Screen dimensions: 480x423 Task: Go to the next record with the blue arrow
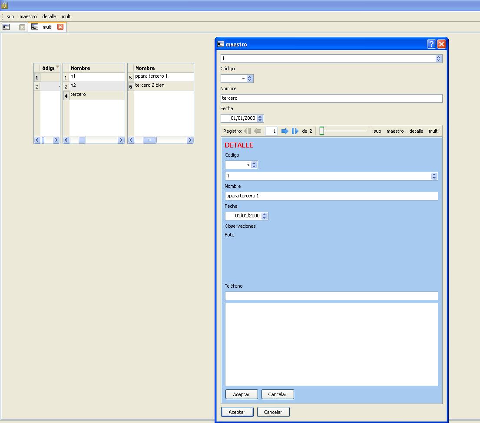pos(285,131)
